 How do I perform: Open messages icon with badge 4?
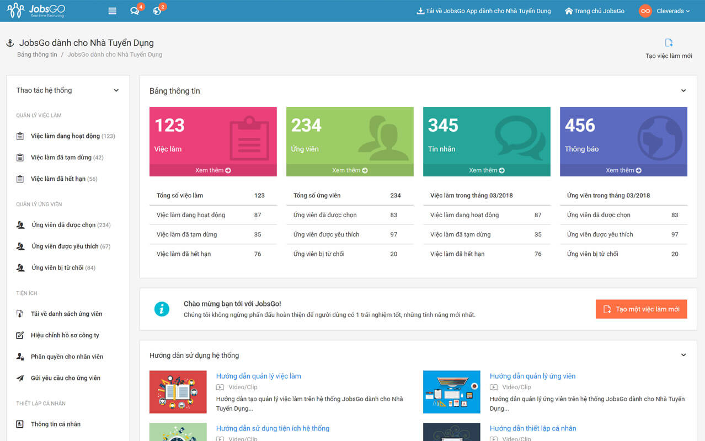135,11
